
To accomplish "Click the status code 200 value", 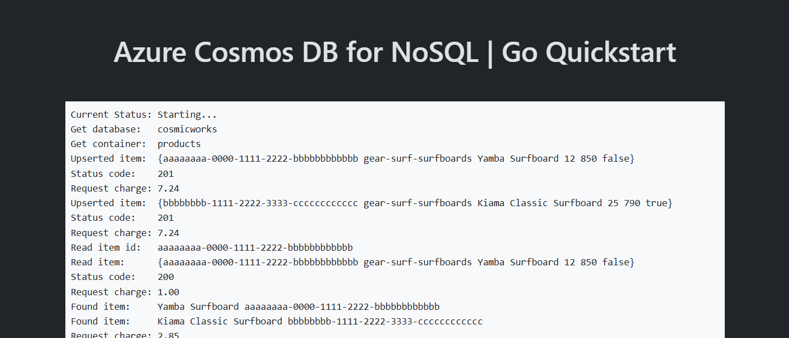I will [x=166, y=277].
